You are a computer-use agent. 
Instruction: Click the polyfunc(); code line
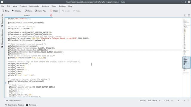[x=14, y=91]
